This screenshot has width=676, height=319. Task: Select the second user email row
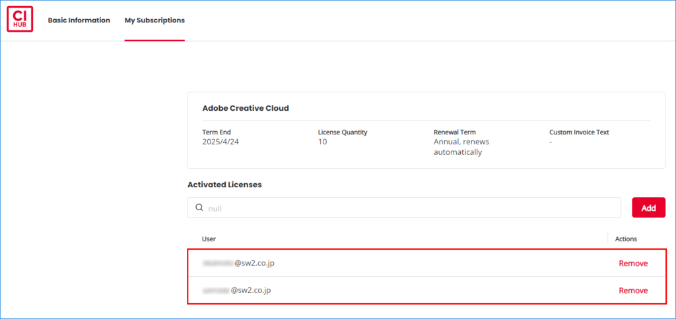[426, 290]
